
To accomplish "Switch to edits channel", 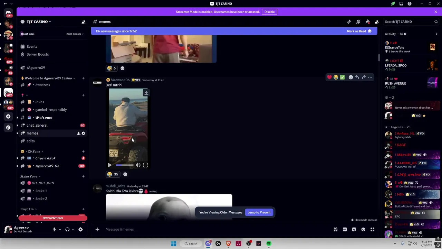I will (52, 141).
